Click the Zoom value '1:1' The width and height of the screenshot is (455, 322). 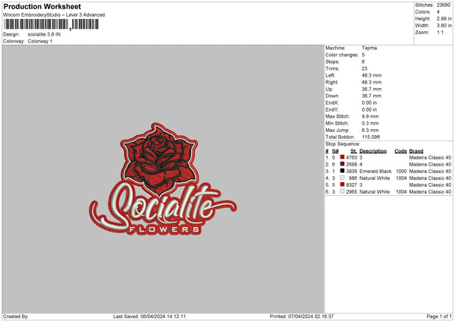pos(440,33)
